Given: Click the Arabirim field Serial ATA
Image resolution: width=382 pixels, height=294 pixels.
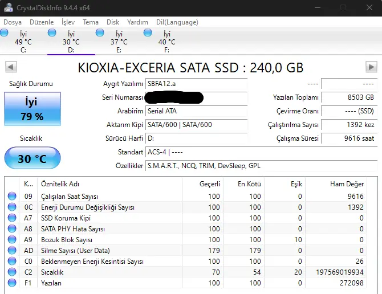Looking at the screenshot, I should click(196, 111).
